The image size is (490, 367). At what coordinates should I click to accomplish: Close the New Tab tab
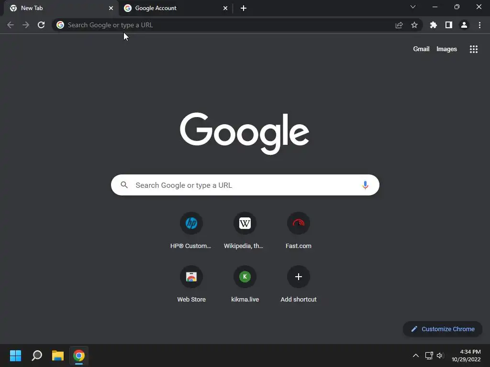point(111,8)
